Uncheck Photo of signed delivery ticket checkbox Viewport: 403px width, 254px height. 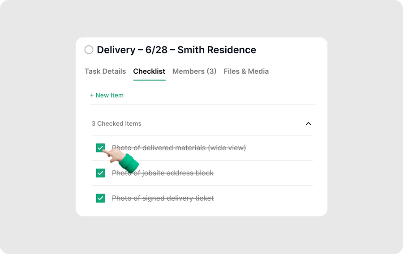coord(100,198)
